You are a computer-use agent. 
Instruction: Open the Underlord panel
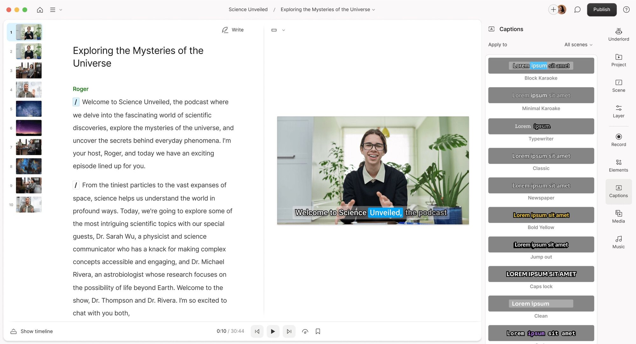click(618, 34)
